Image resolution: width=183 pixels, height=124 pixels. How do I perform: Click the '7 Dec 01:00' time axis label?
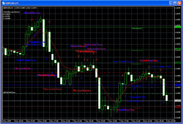[x=77, y=121]
